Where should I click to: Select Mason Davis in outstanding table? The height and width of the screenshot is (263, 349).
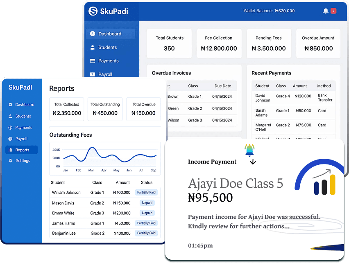63,203
